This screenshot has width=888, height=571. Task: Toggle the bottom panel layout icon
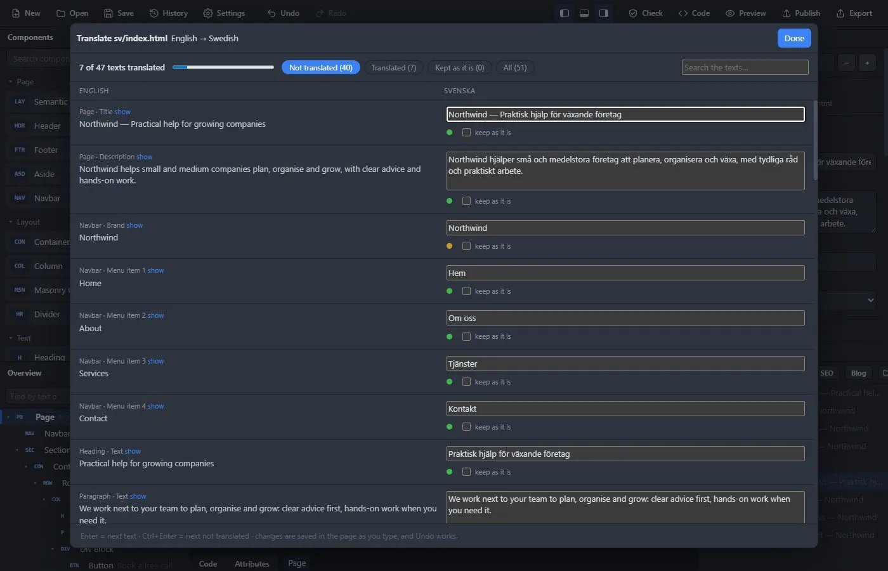[584, 13]
